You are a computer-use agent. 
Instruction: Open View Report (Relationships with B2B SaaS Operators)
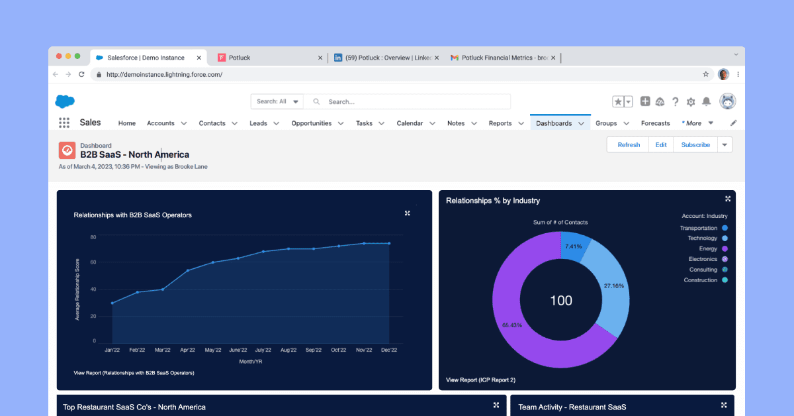[134, 373]
